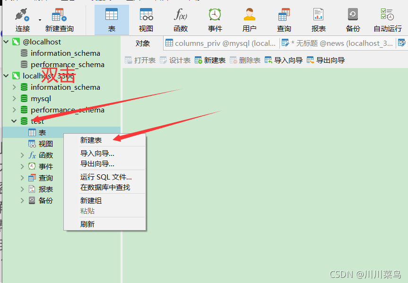Choose 新建组 from the context menu
Screen dimensions: 408x283
(x=91, y=200)
